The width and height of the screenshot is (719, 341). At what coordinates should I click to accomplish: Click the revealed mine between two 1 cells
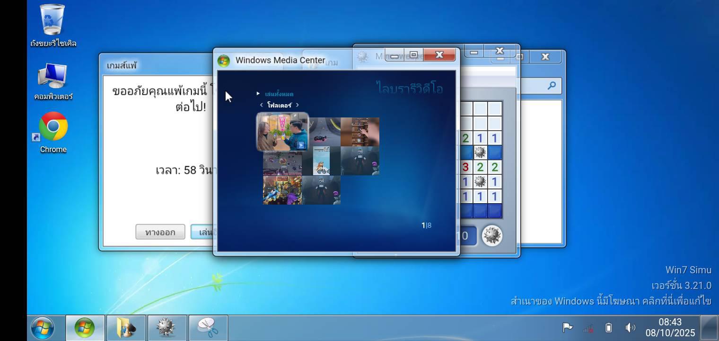click(480, 181)
